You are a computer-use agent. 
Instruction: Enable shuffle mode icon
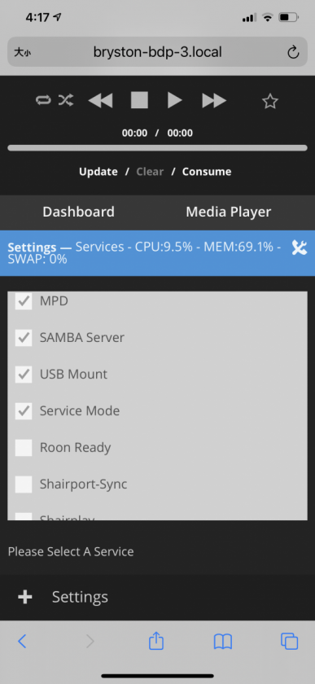[x=66, y=101]
